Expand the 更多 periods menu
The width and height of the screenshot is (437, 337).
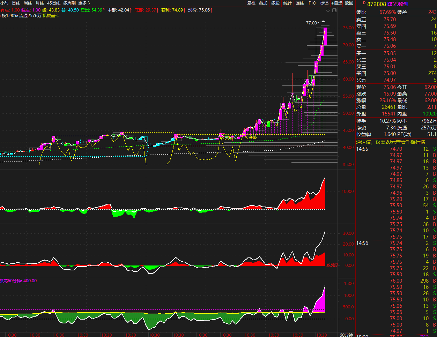(84, 3)
